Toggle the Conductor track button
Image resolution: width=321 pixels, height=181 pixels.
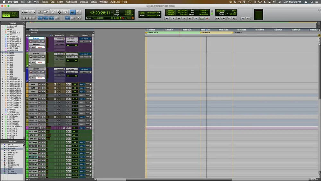tap(234, 18)
